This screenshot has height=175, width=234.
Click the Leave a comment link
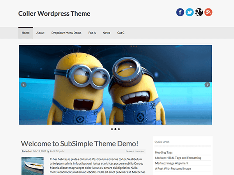(135, 151)
